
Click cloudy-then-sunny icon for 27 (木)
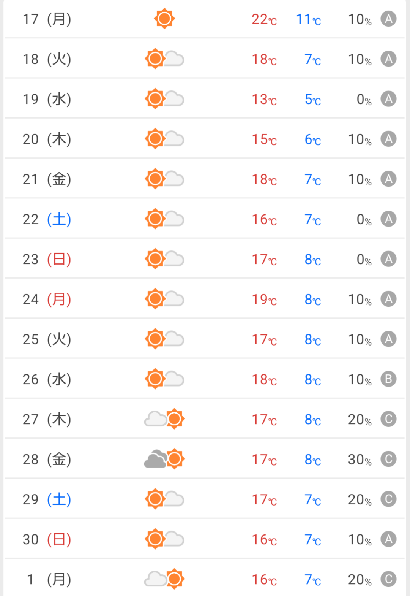click(164, 419)
